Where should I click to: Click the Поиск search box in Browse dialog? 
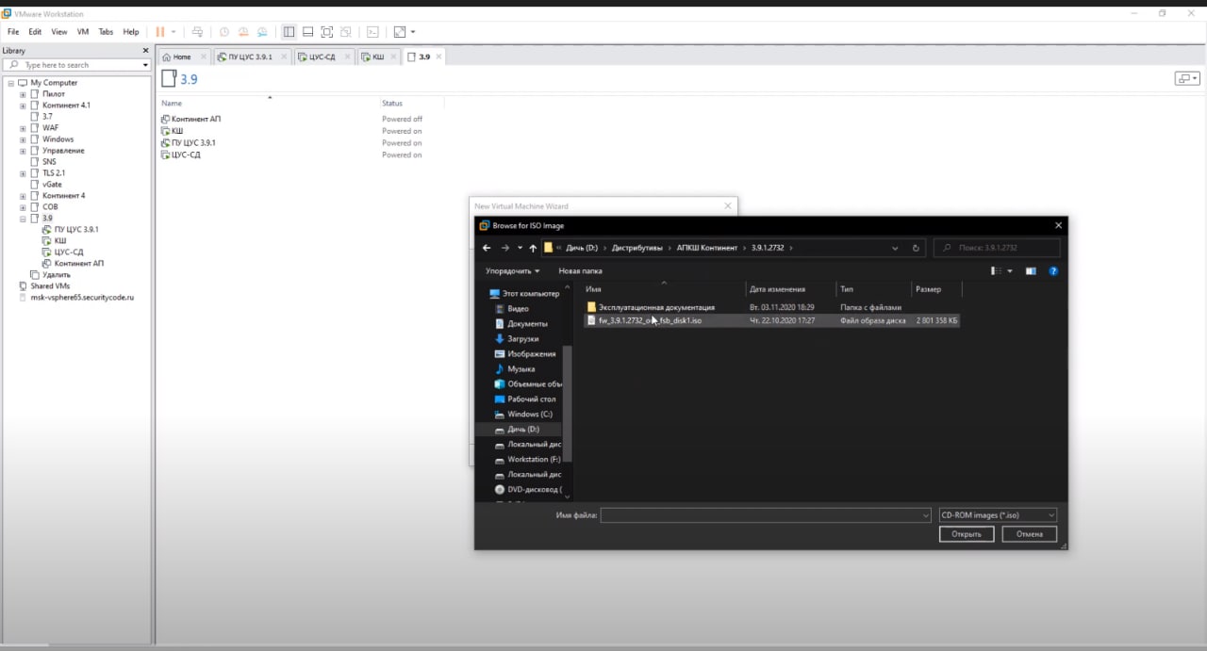coord(997,248)
